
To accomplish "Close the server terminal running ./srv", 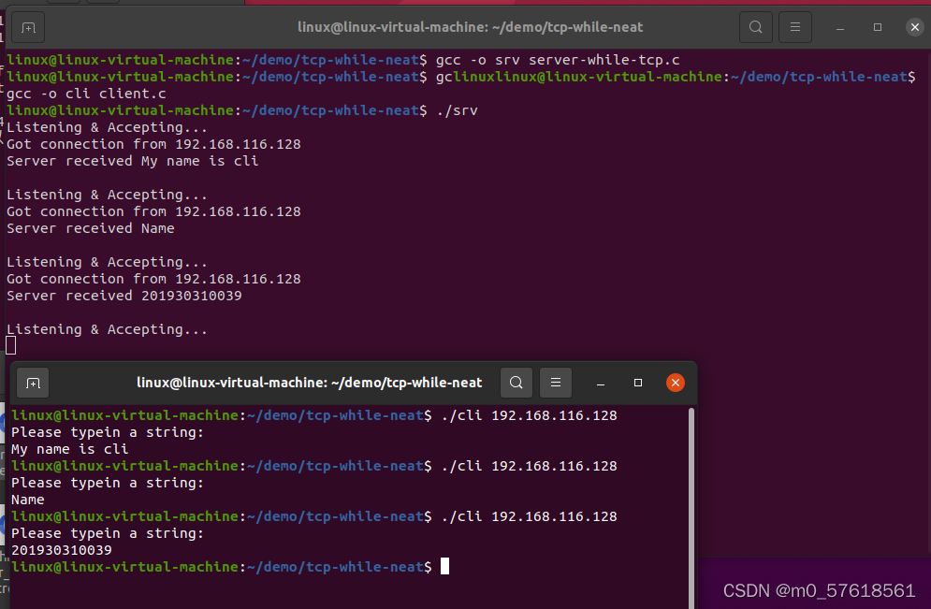I will pyautogui.click(x=914, y=28).
